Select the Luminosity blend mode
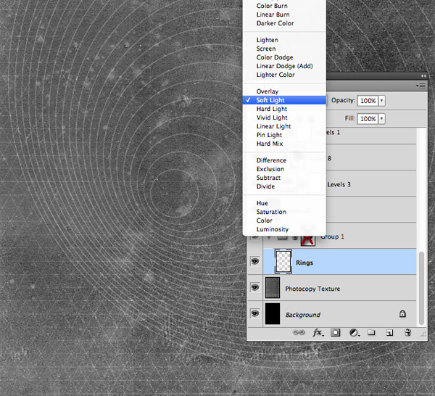 point(272,229)
